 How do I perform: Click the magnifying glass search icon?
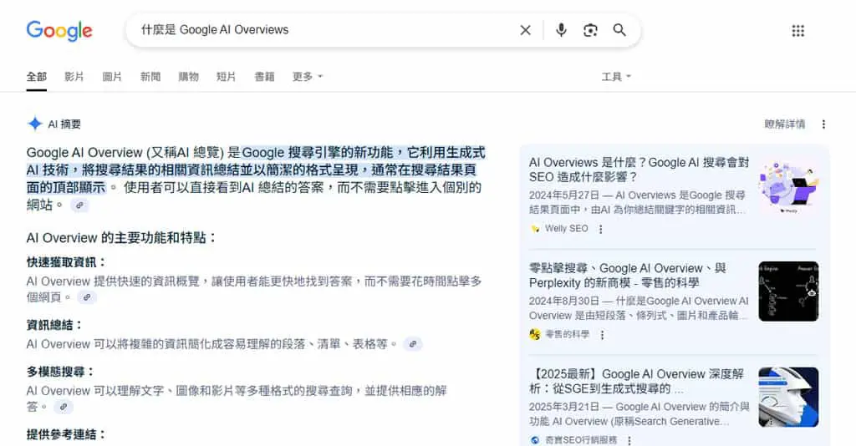click(619, 30)
